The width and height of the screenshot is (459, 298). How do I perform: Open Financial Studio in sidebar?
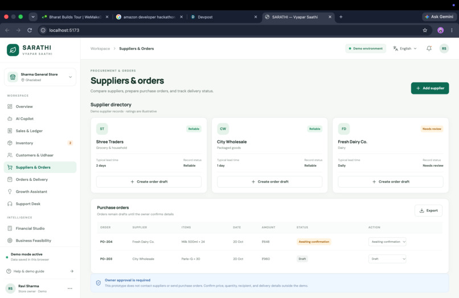(40, 229)
